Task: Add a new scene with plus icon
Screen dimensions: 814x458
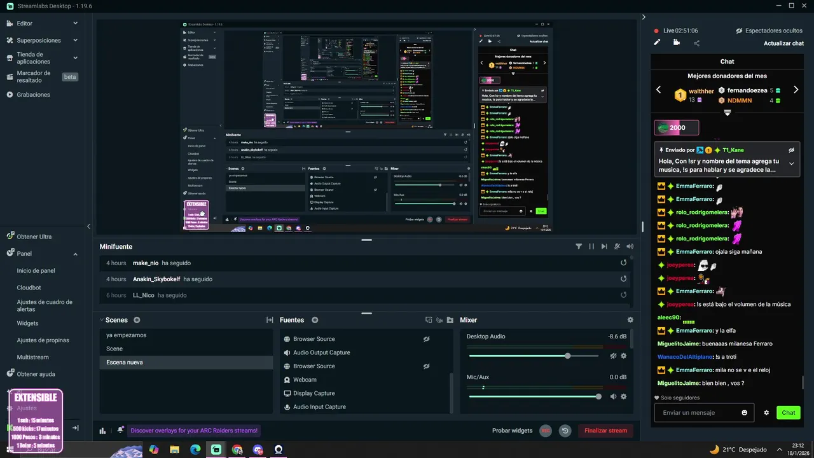Action: click(x=137, y=320)
